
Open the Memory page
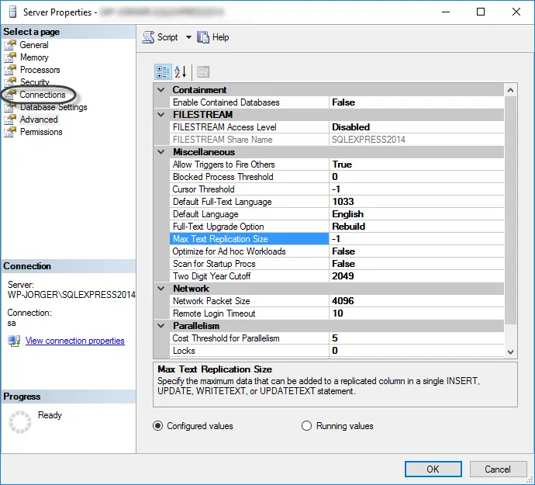34,57
